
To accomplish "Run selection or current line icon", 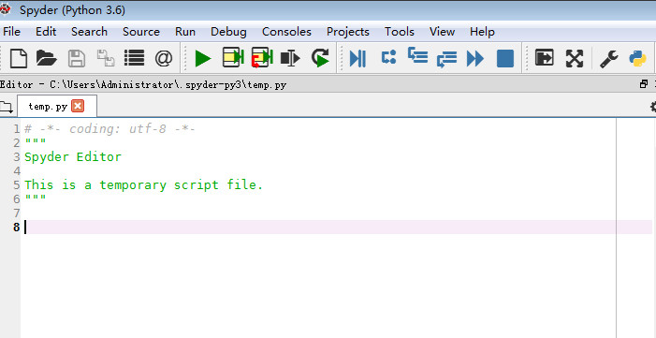I will pos(290,58).
